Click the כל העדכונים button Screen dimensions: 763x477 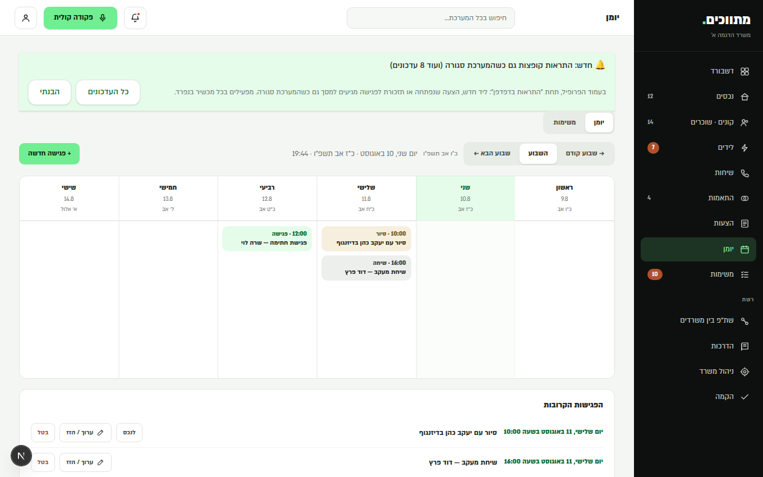(108, 92)
